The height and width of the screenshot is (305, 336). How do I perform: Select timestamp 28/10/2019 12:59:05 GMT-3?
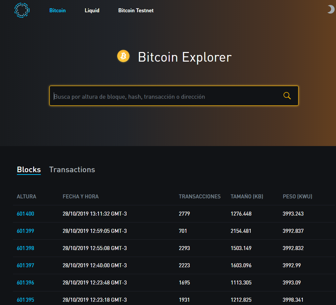[x=95, y=231]
